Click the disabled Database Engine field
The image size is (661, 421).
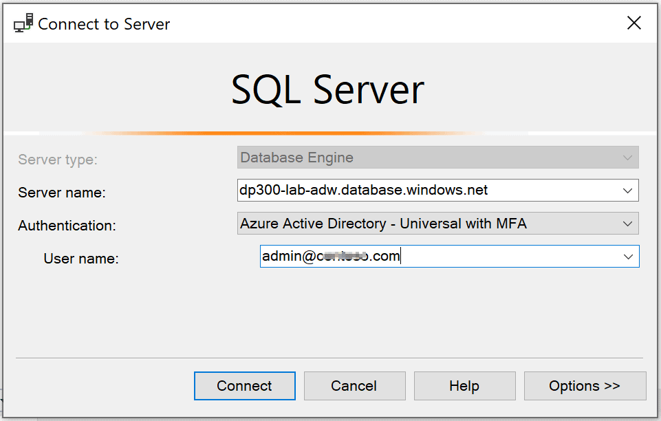(413, 158)
